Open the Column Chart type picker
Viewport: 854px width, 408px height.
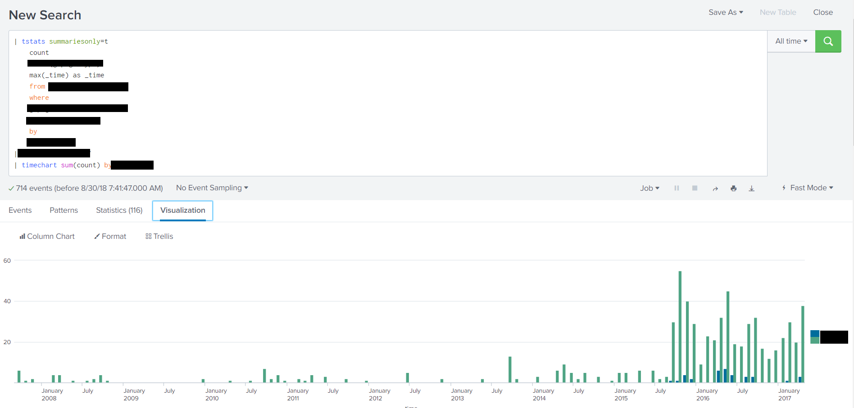point(47,236)
